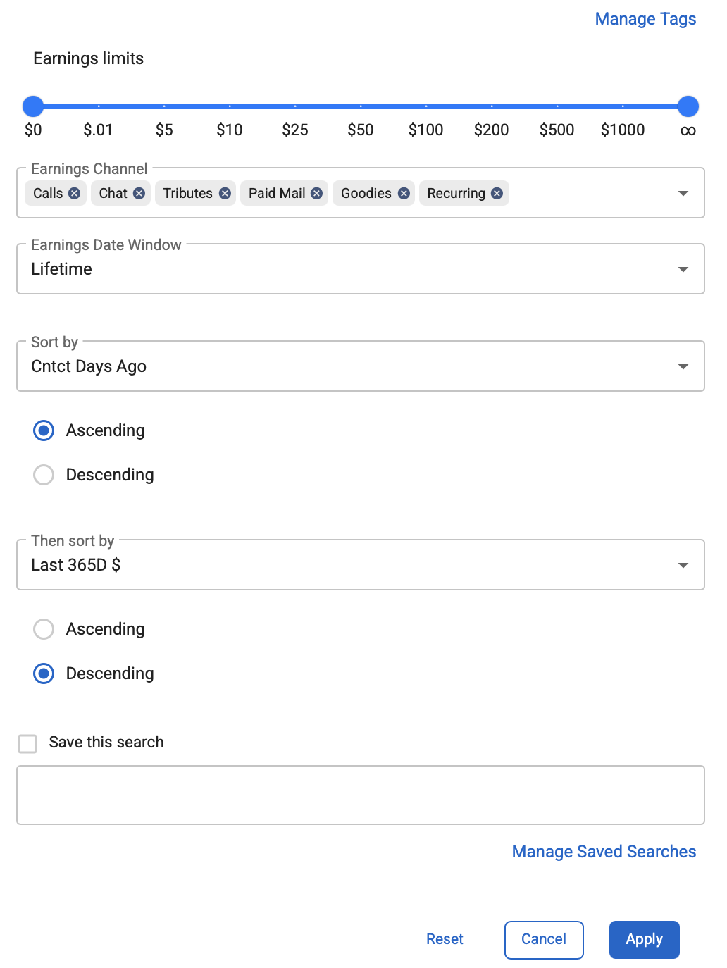Click the Last 365D $ value text

pyautogui.click(x=76, y=565)
